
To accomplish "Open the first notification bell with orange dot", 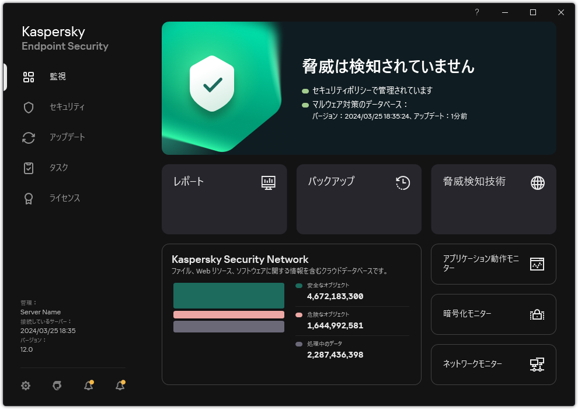I will click(x=88, y=386).
